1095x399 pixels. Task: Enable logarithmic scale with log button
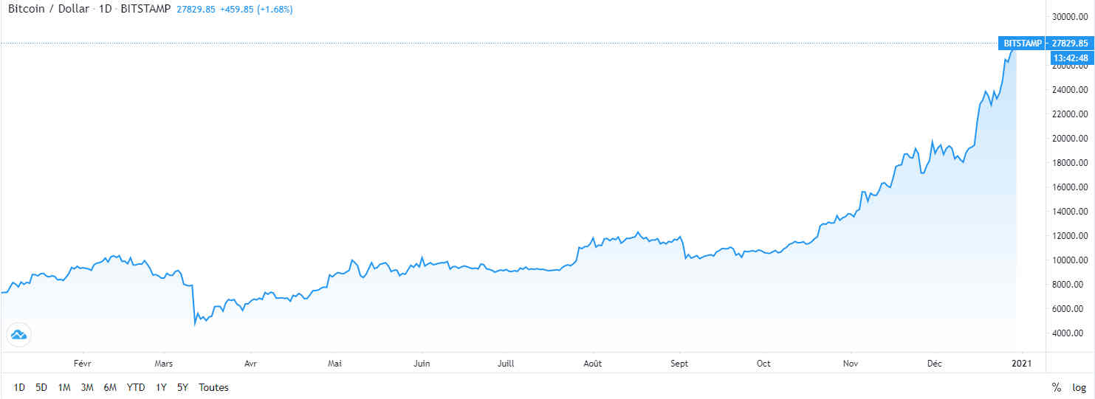click(x=1079, y=387)
